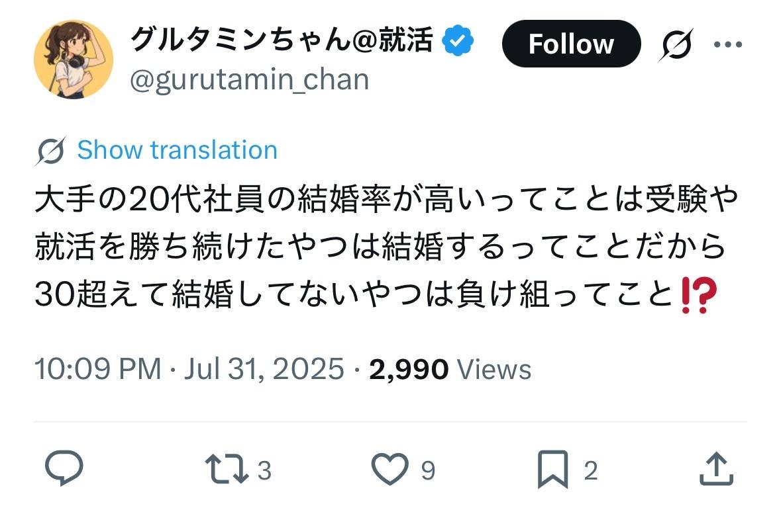This screenshot has width=781, height=506.
Task: Open the Grok icon beside Follow
Action: point(676,44)
